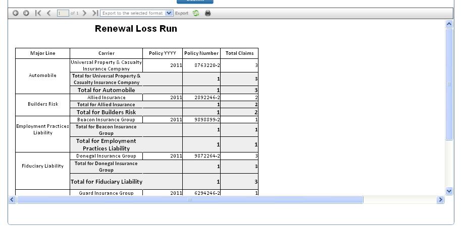Click the vertical scrollbar down arrow
This screenshot has width=466, height=230.
click(x=449, y=191)
